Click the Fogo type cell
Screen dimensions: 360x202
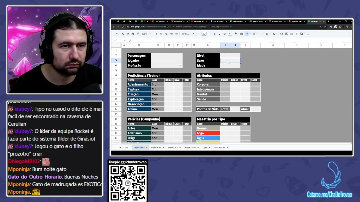click(208, 133)
